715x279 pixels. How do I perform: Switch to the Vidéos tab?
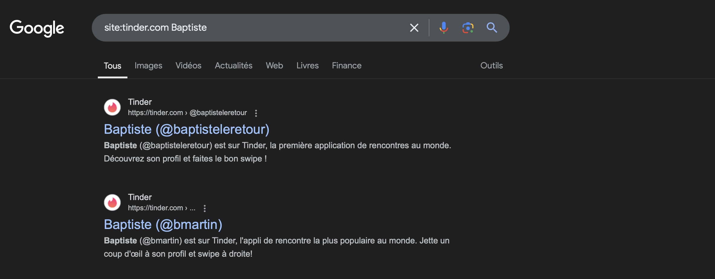[x=188, y=66]
